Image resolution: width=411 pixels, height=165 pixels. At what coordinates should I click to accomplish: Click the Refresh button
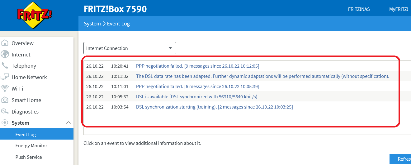coord(400,159)
